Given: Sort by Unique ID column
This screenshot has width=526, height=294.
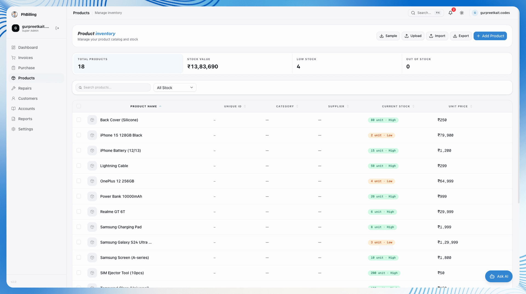Looking at the screenshot, I should tap(235, 106).
